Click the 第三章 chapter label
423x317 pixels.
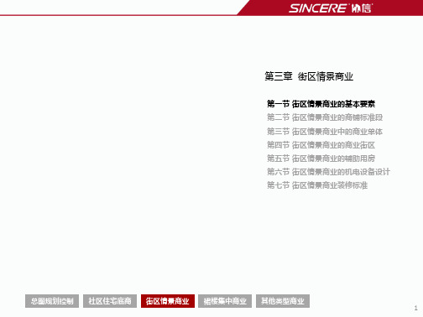(x=279, y=76)
